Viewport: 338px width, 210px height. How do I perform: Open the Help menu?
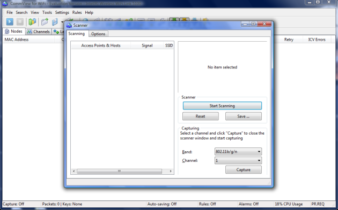tap(89, 12)
